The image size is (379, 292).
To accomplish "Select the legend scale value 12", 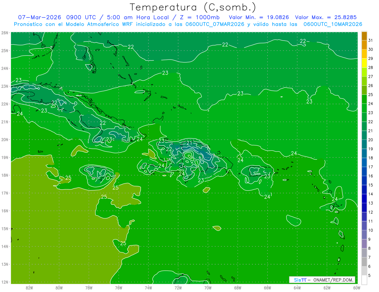I will [371, 212].
